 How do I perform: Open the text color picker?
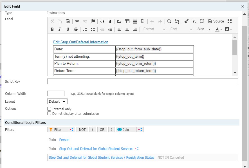point(219,29)
